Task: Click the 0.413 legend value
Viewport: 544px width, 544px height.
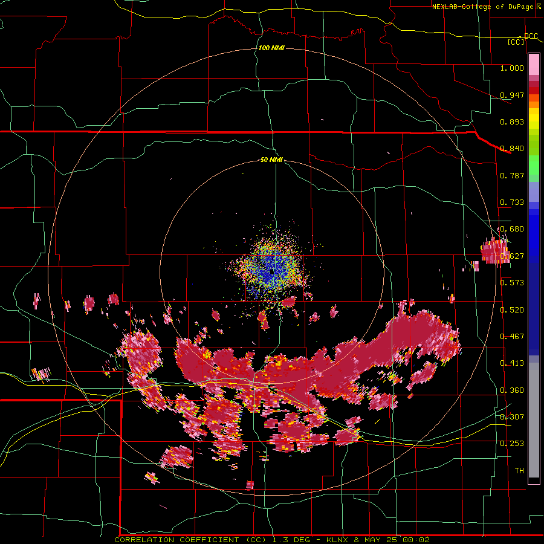Action: [512, 363]
